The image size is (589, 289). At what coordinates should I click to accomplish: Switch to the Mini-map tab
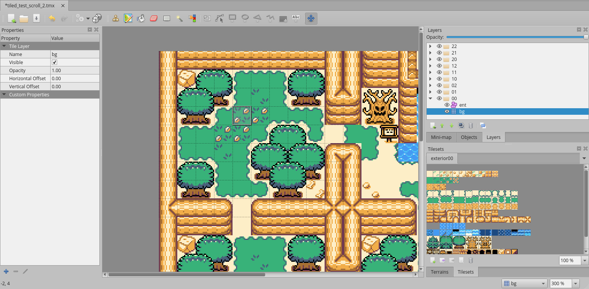point(441,137)
